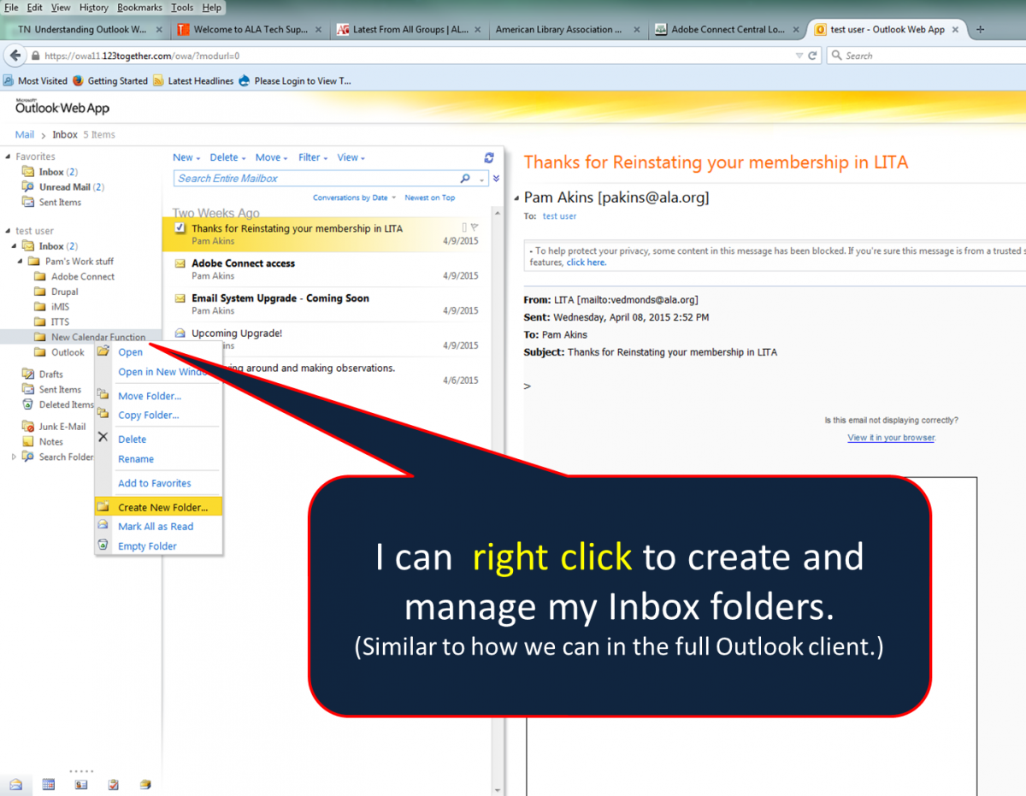Switch to the Adobe Connect Central tab

pos(726,29)
